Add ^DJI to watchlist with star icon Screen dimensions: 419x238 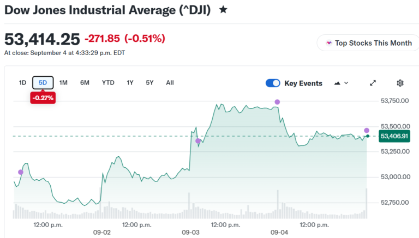click(223, 10)
